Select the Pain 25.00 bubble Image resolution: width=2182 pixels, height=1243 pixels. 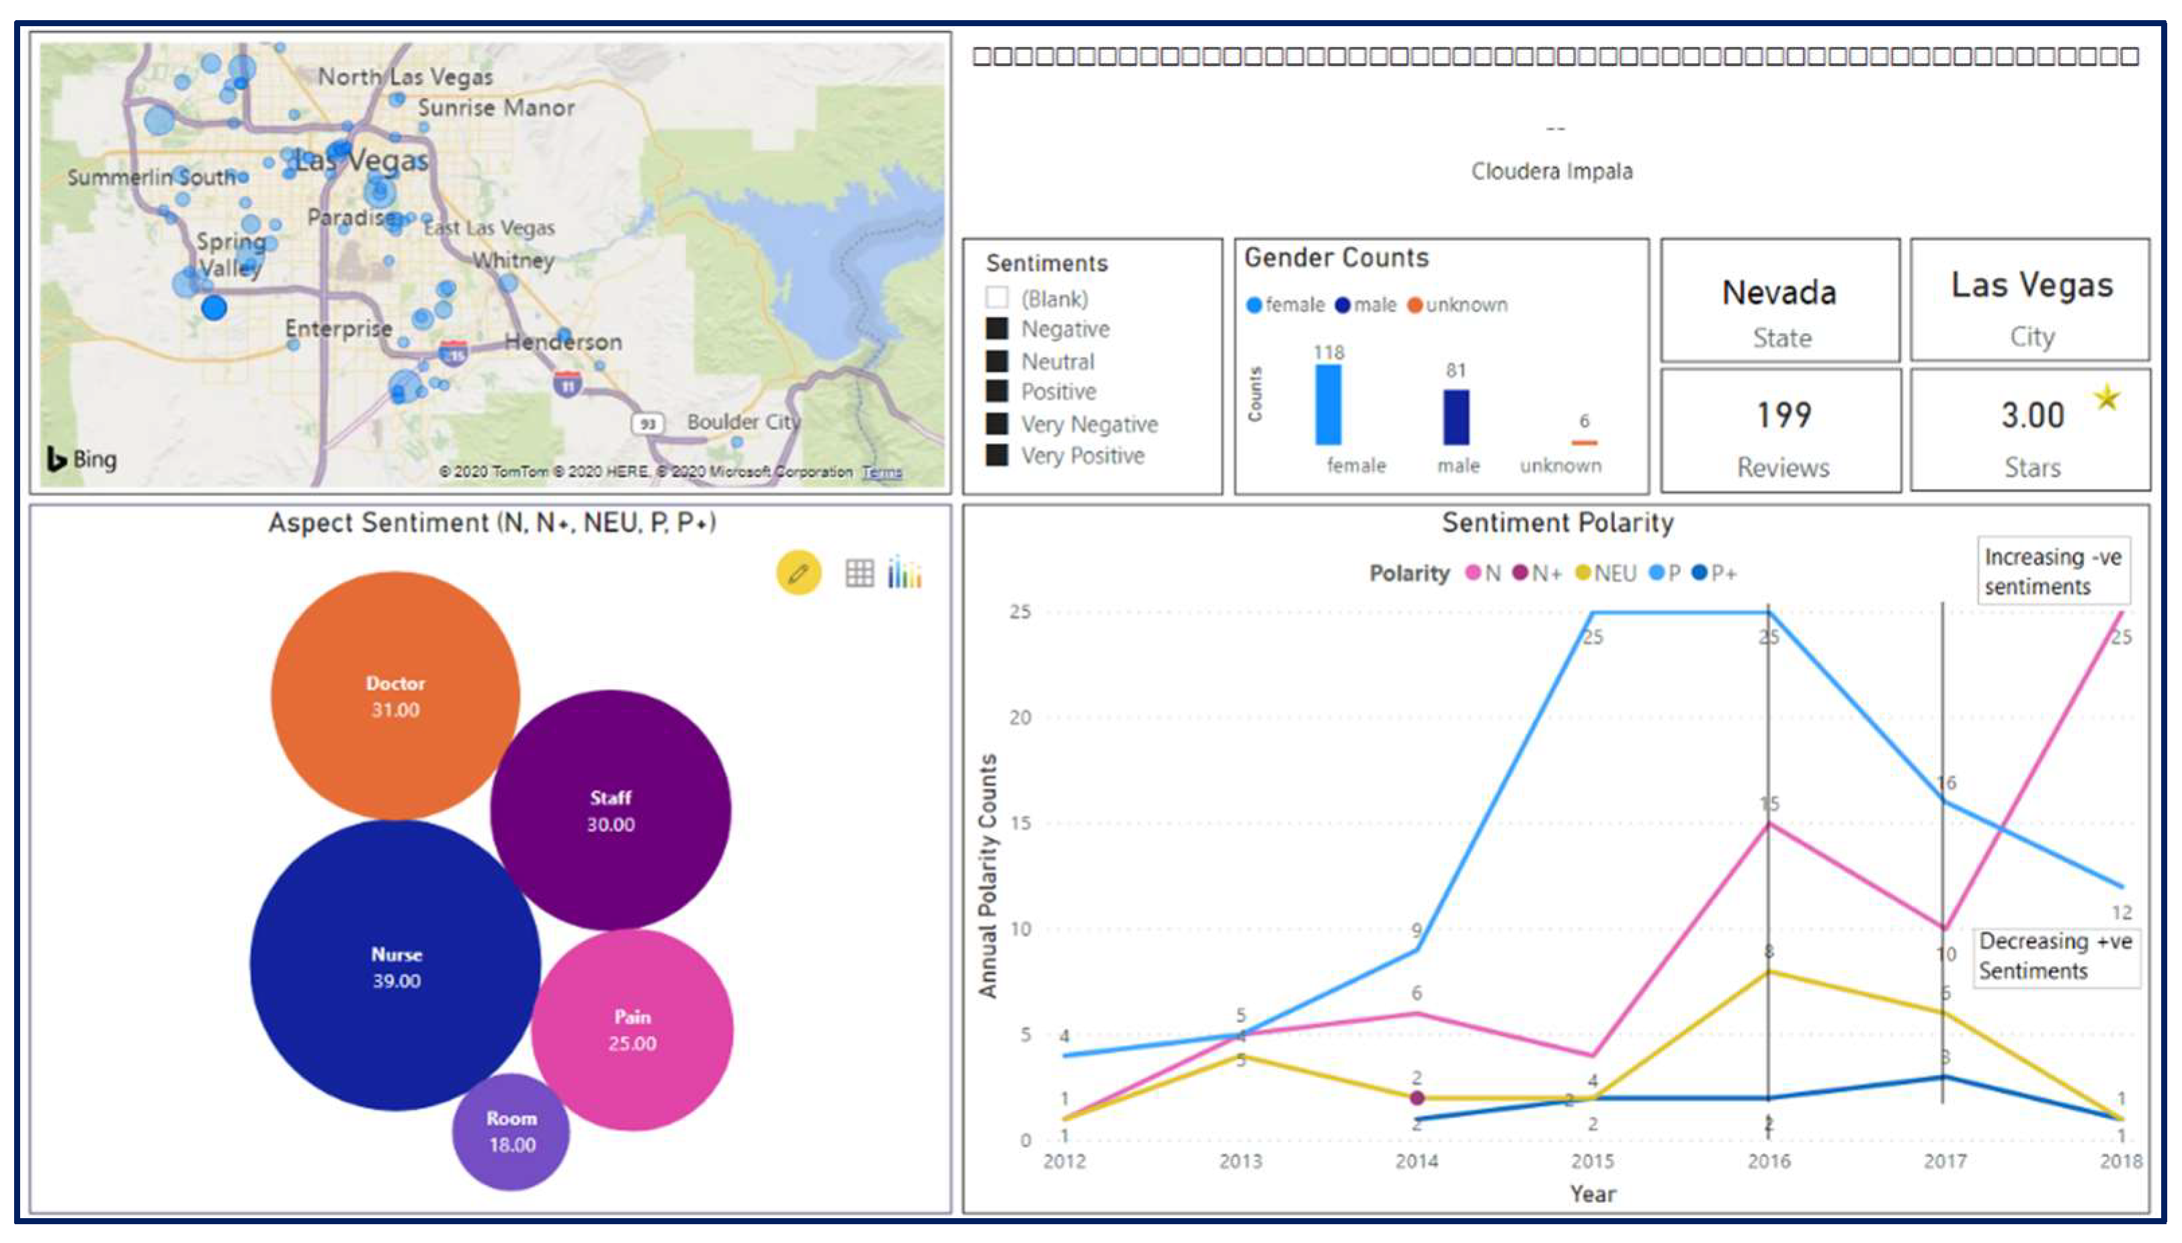(x=632, y=1029)
